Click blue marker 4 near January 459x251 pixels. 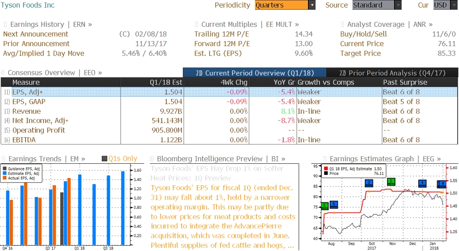442,184
